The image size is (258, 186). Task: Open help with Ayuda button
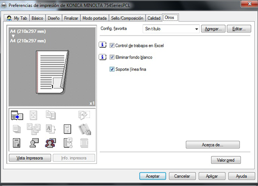(x=241, y=176)
